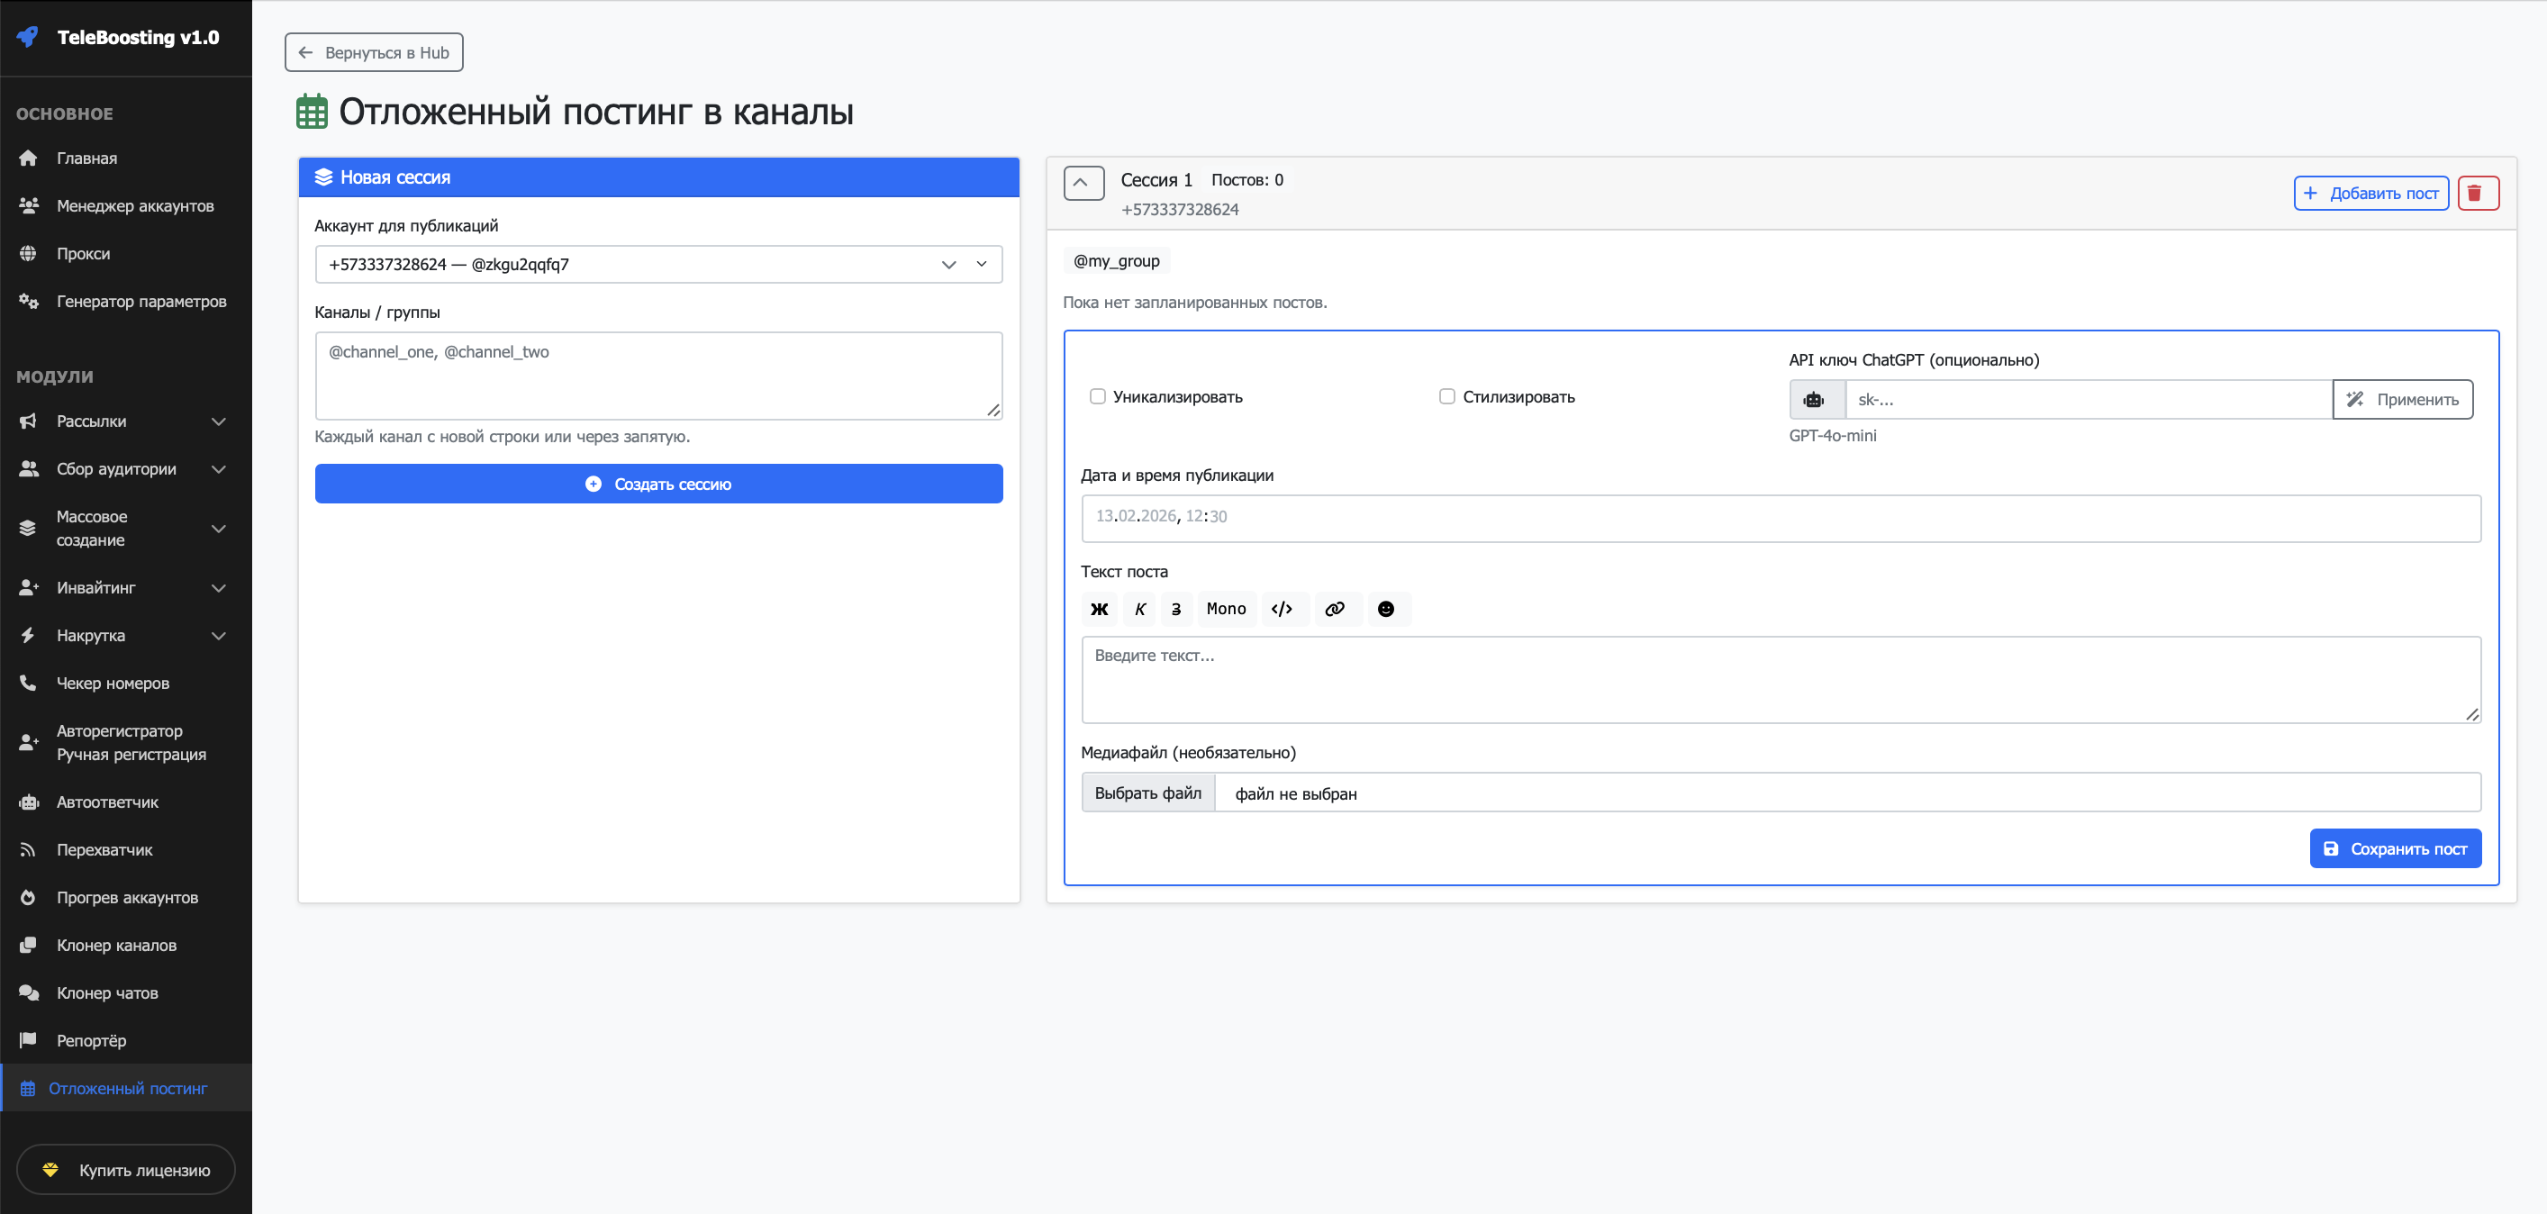The height and width of the screenshot is (1214, 2547).
Task: Click the Создать сессию button
Action: point(657,484)
